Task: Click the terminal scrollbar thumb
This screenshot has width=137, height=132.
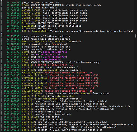Action: tap(136, 36)
